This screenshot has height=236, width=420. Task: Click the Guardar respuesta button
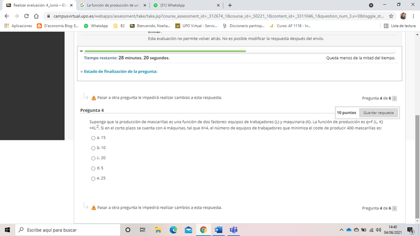click(x=378, y=113)
